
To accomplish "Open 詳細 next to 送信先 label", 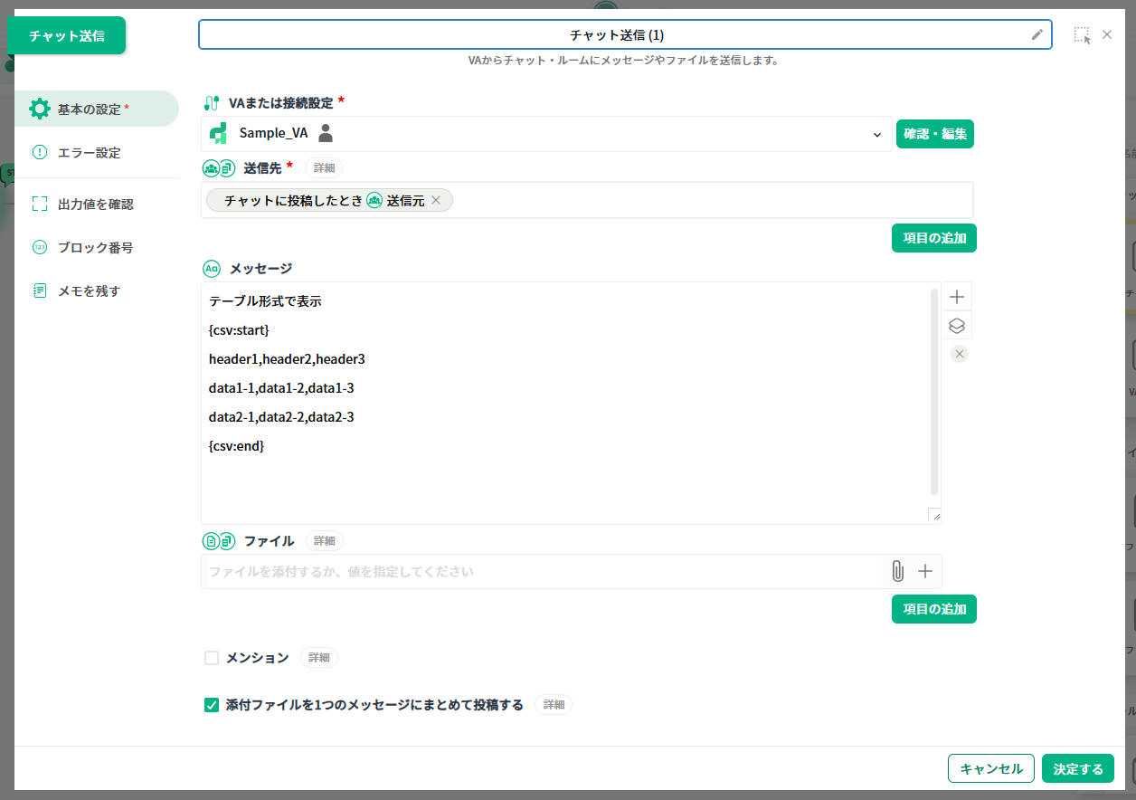I will click(x=325, y=168).
